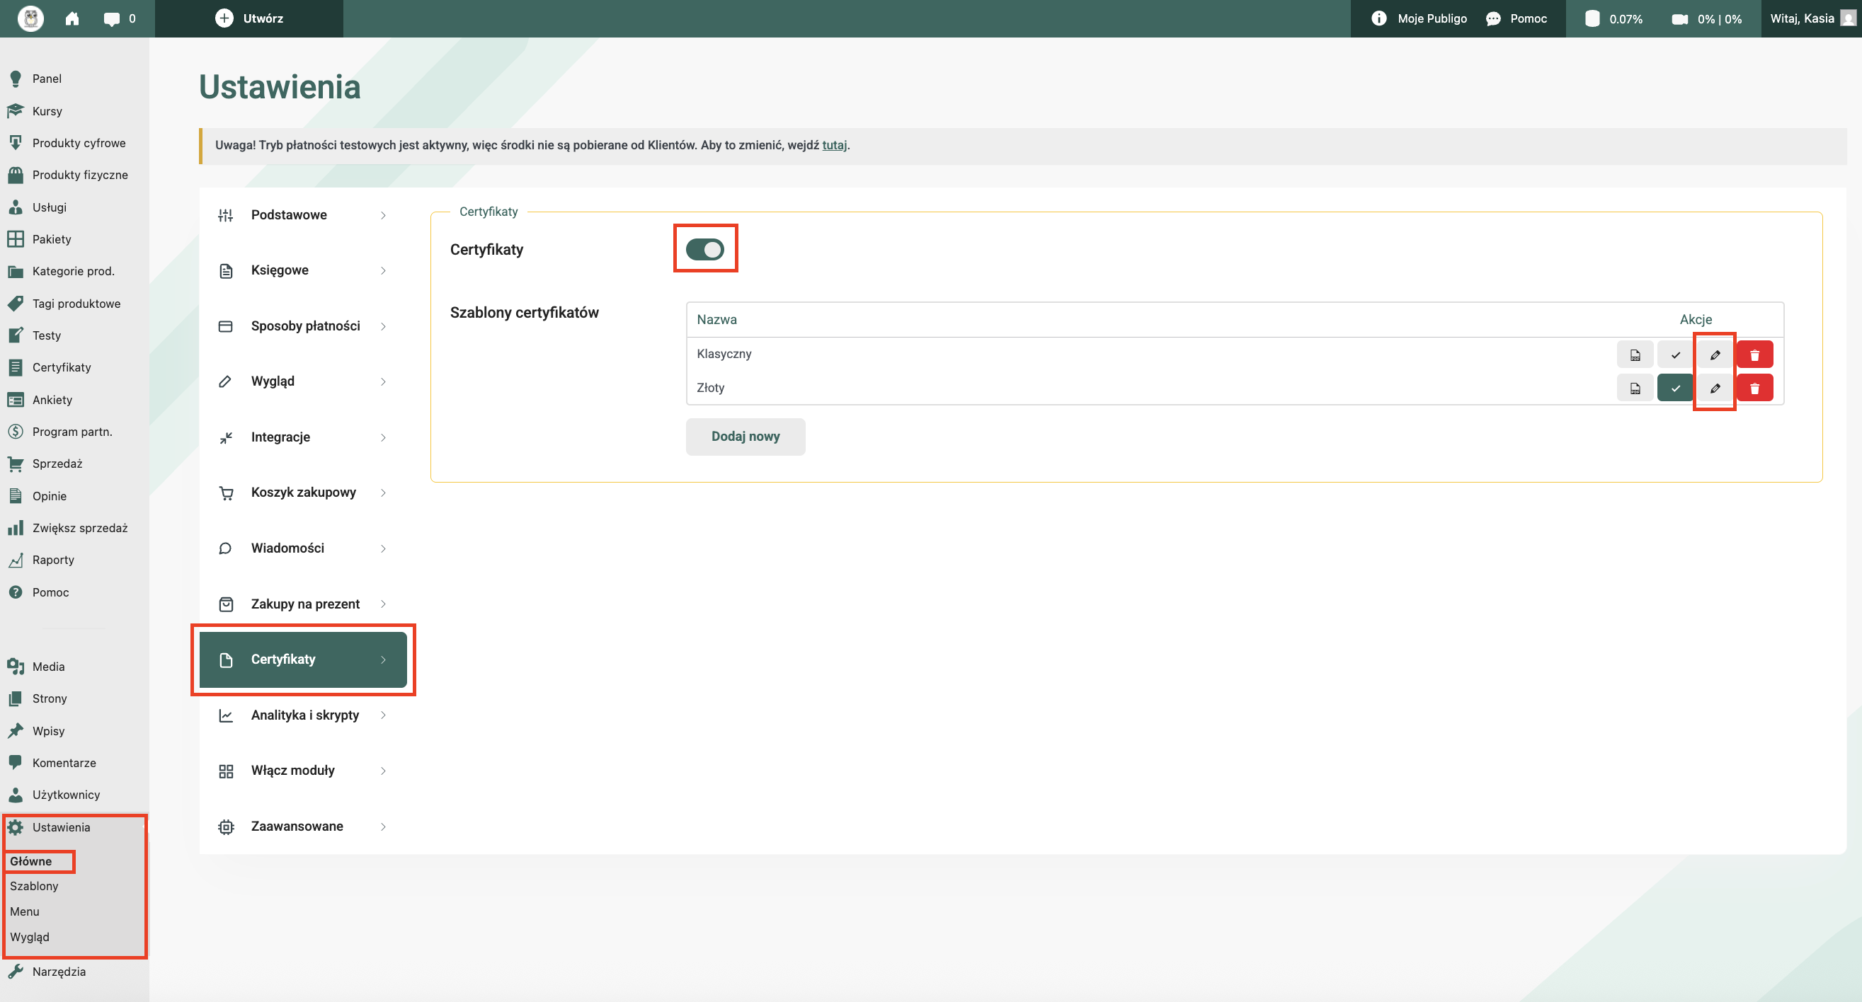
Task: Open Kursy in the left sidebar
Action: 47,110
